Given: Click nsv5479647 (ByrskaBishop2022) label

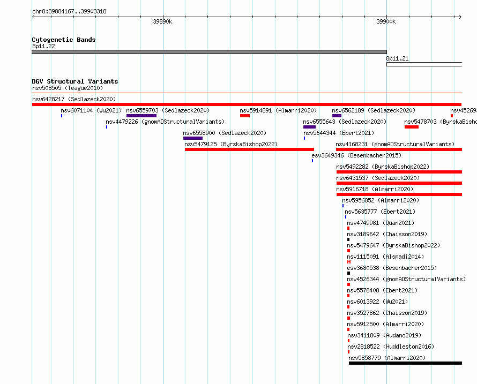Looking at the screenshot, I should tap(393, 245).
